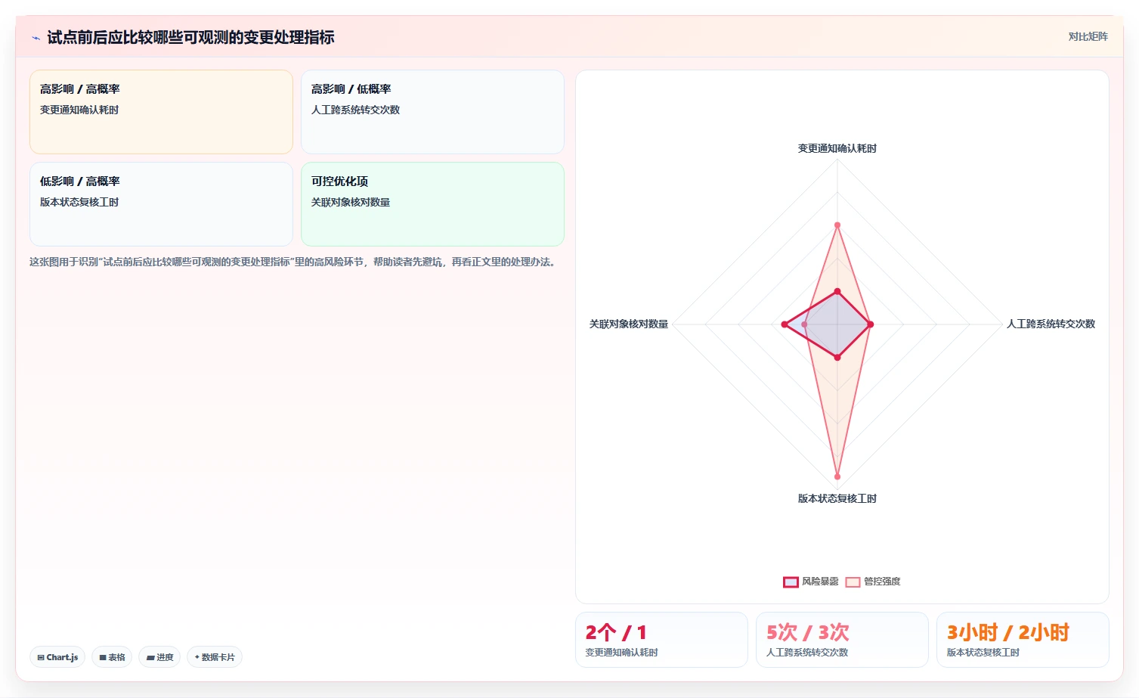Click the 2个 / 1 stat card
This screenshot has width=1139, height=698.
pyautogui.click(x=661, y=640)
